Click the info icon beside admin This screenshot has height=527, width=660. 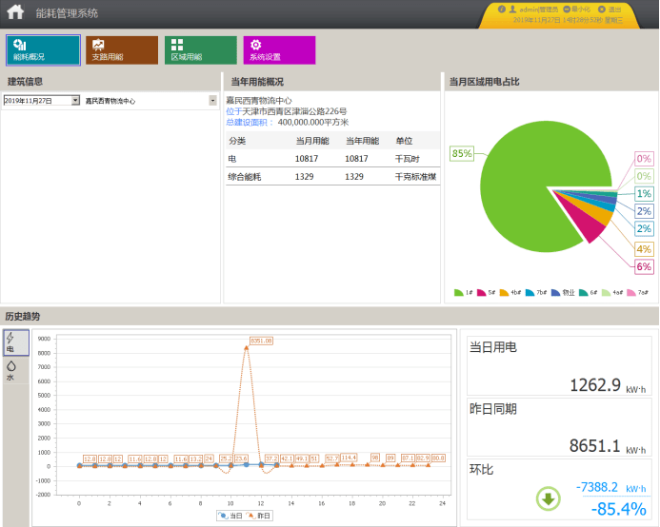tap(501, 10)
